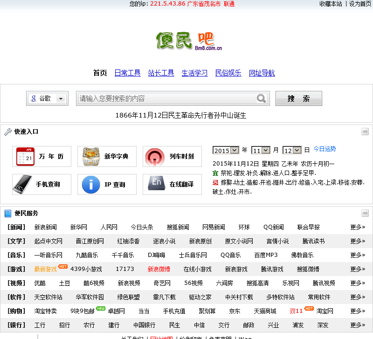
Task: Show more 购物 links via 更多
Action: (358, 311)
